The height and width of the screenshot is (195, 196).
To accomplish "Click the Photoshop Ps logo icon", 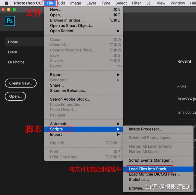I will [10, 21].
